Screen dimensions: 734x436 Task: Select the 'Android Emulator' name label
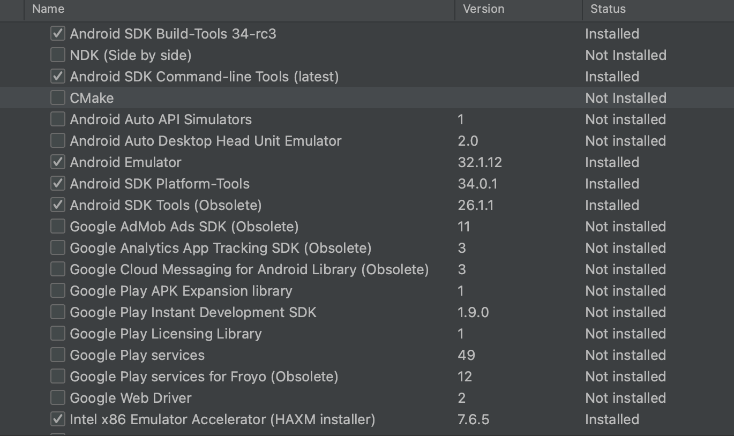(x=126, y=162)
